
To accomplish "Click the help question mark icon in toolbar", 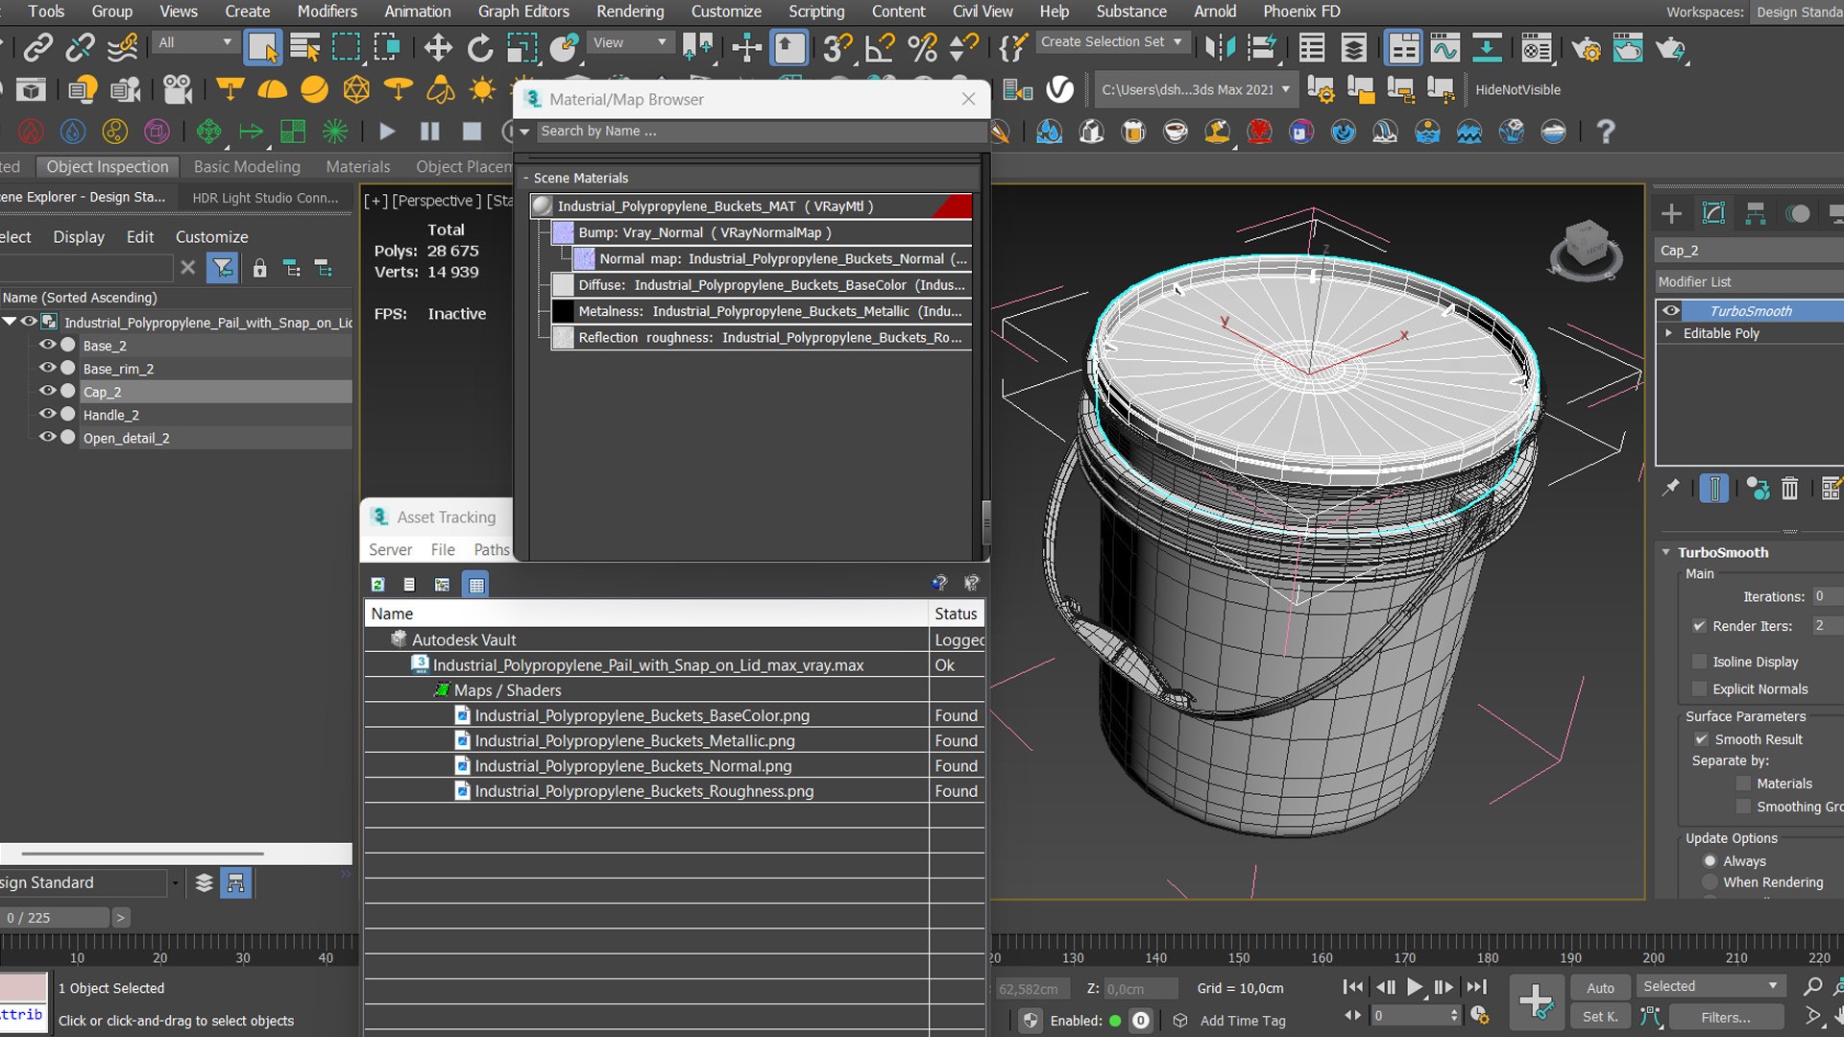I will pos(1605,132).
